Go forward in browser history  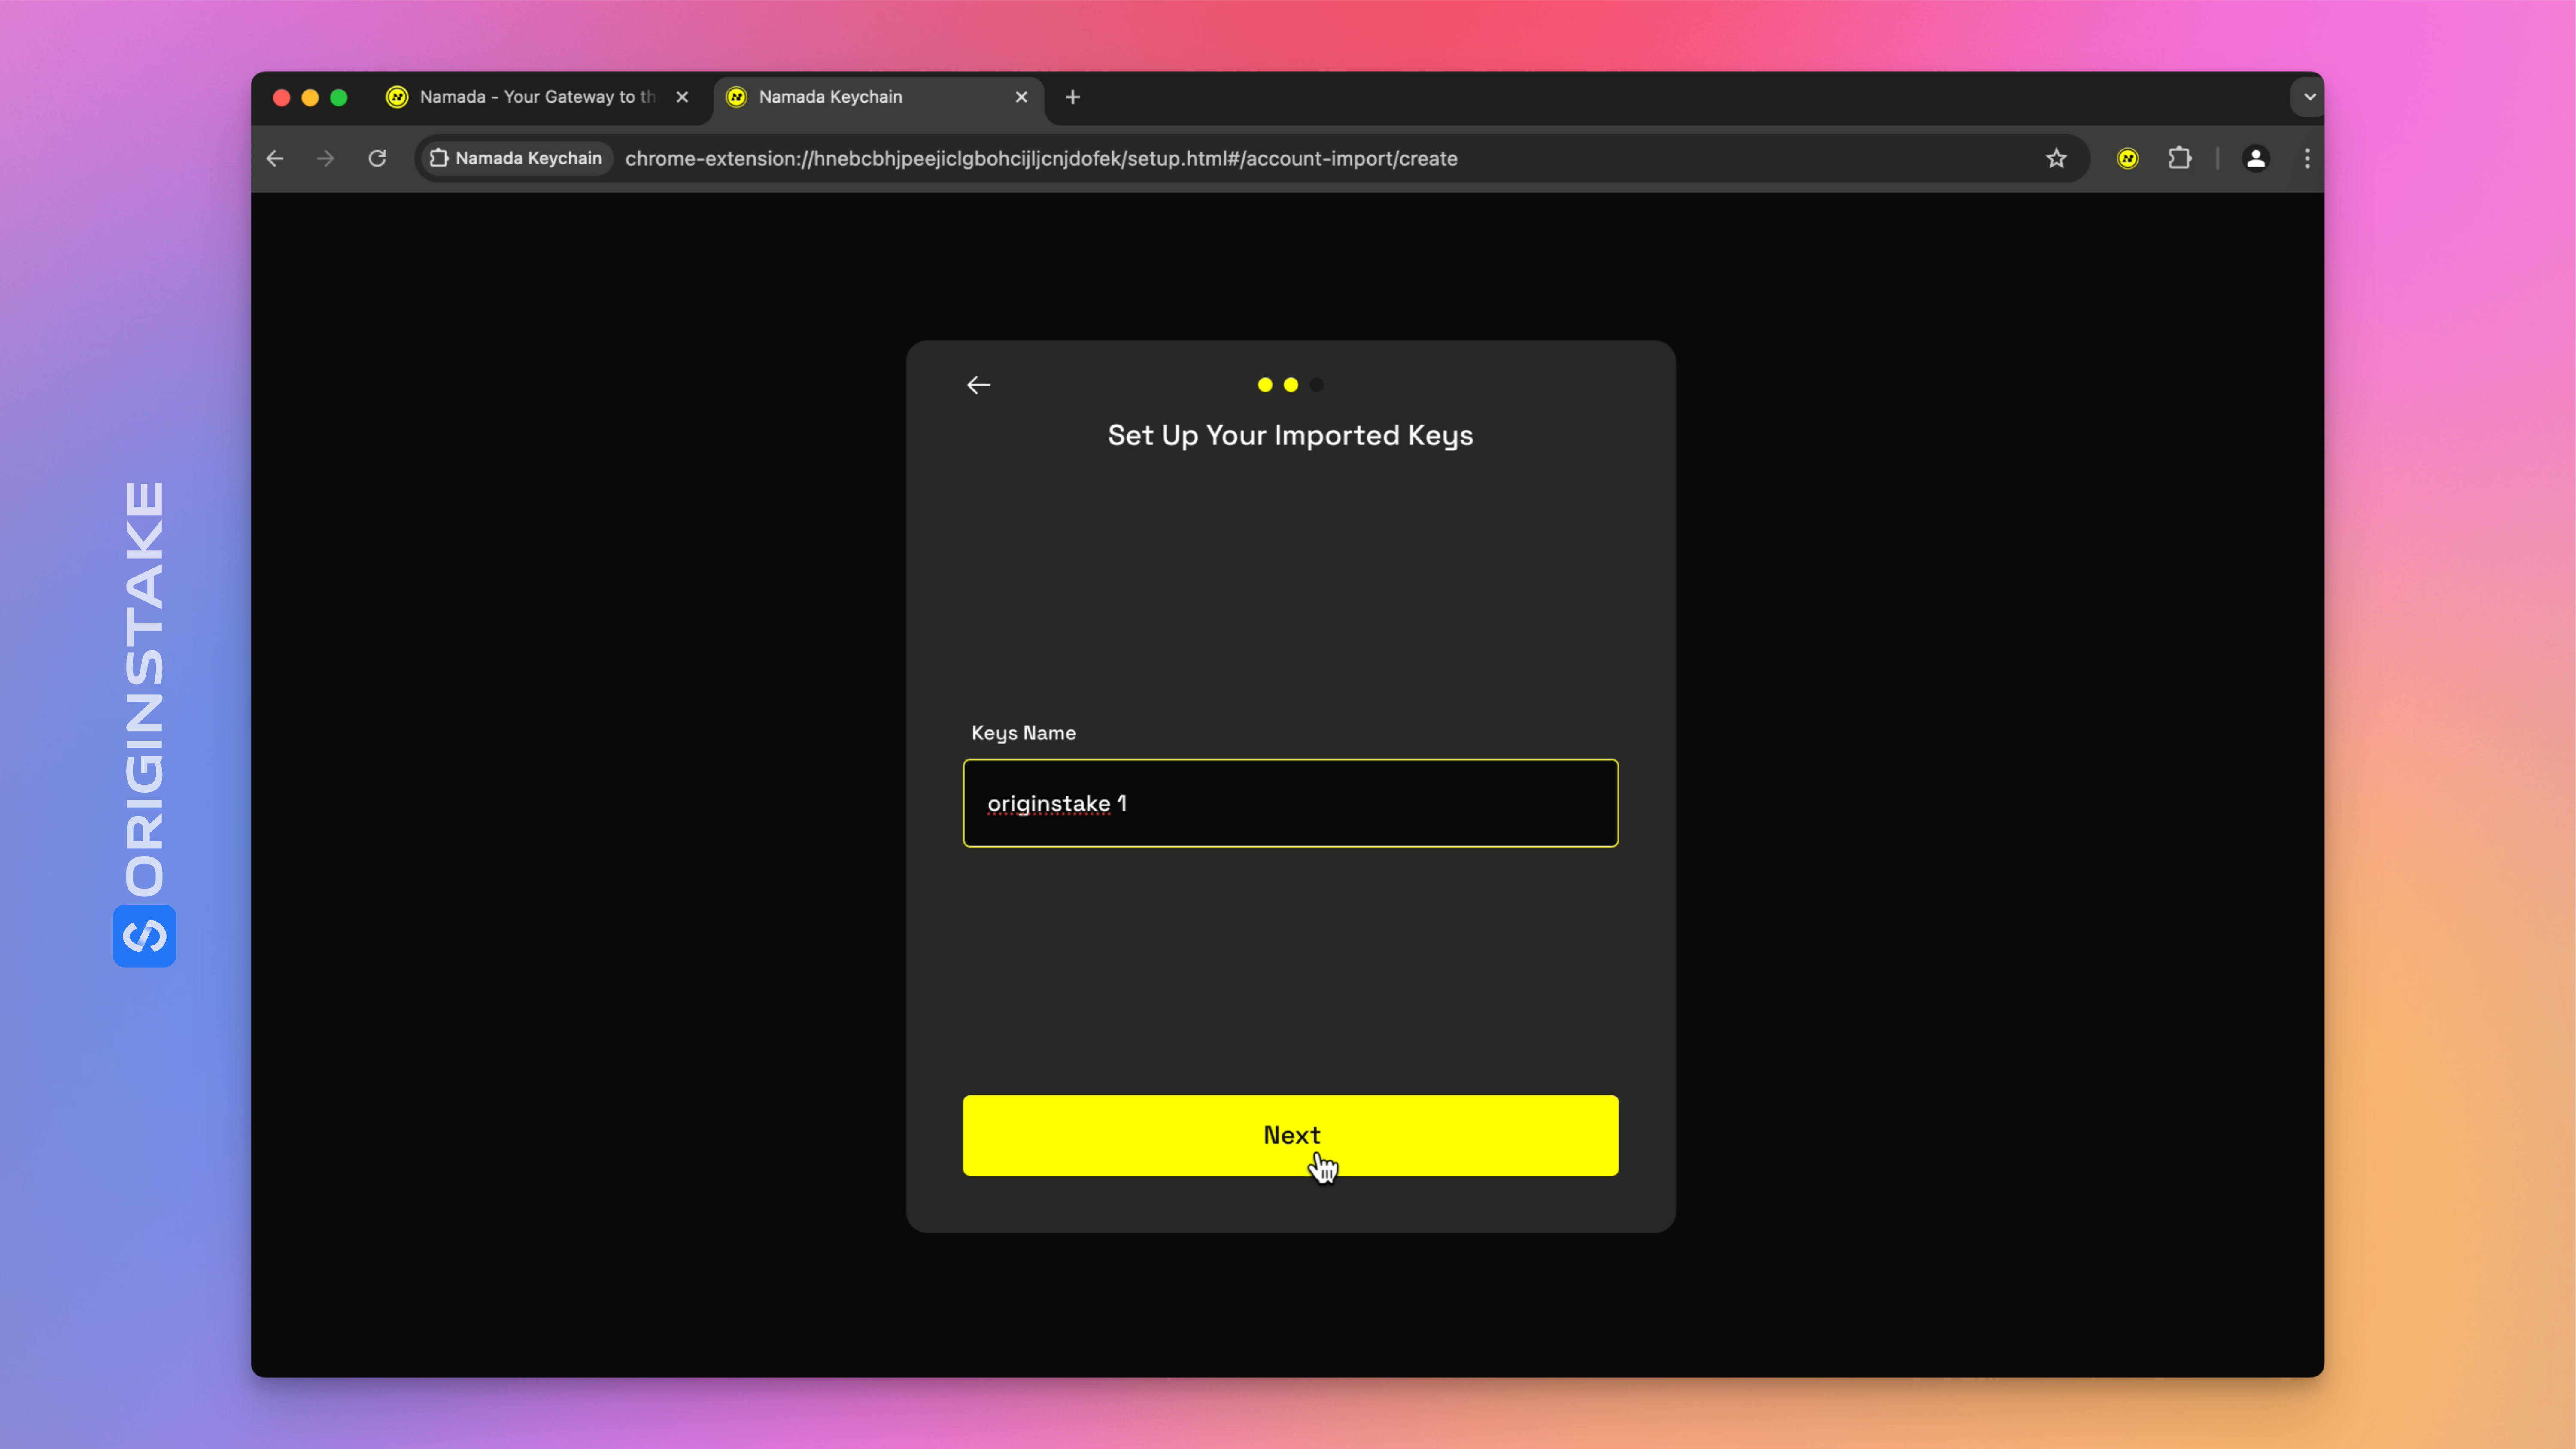point(326,158)
